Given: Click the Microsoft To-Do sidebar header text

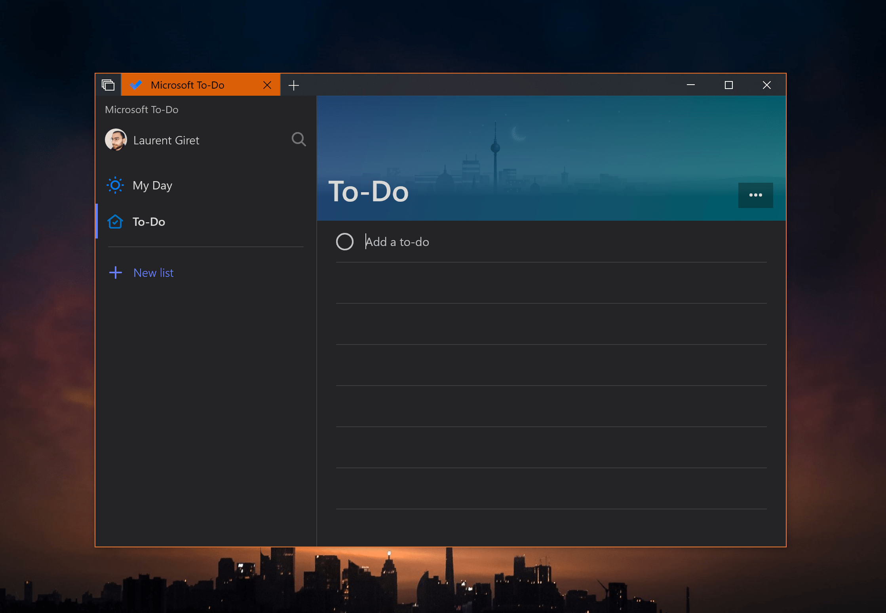Looking at the screenshot, I should click(142, 110).
